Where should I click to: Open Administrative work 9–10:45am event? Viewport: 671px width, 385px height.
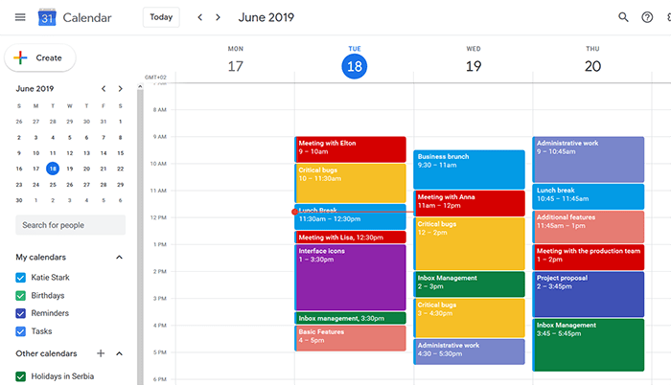(588, 160)
